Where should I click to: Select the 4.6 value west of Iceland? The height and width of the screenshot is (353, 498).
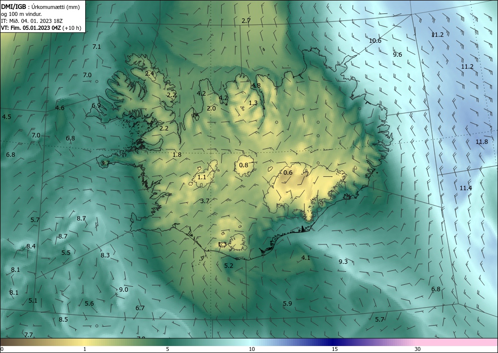coord(60,108)
